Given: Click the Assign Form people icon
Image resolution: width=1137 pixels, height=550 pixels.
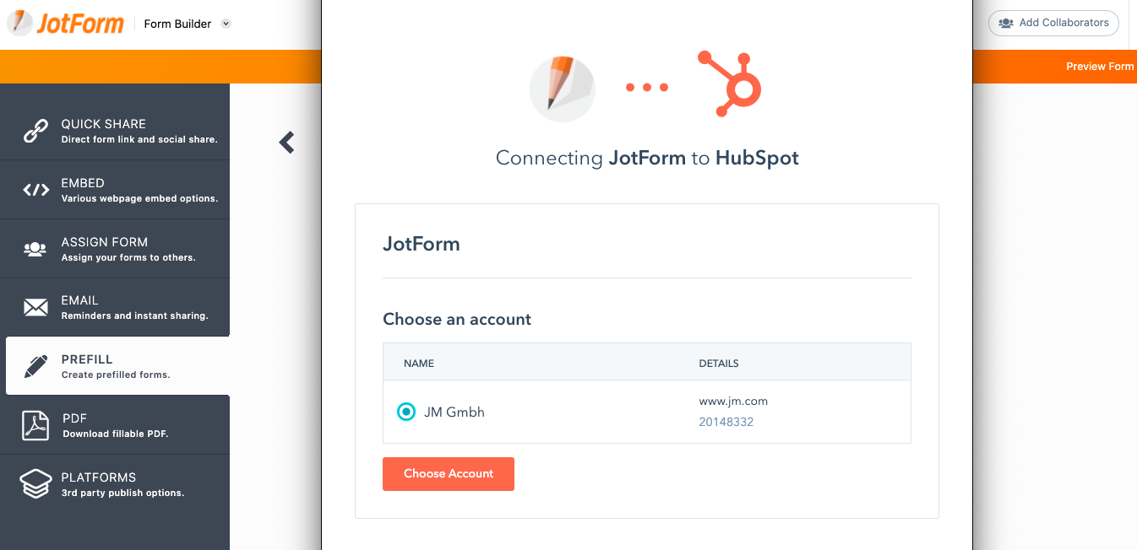Looking at the screenshot, I should [x=35, y=249].
